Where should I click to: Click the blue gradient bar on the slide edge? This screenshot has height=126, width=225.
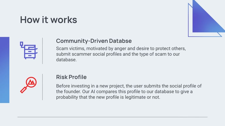(5, 70)
